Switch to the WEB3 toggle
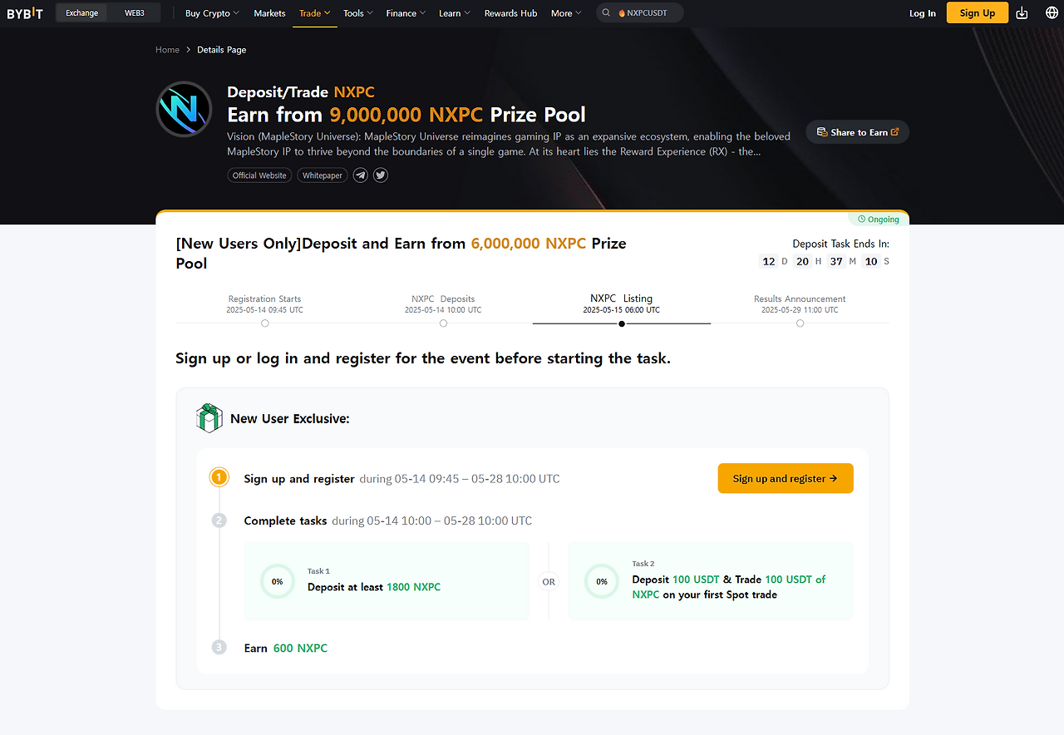The width and height of the screenshot is (1064, 735). coord(135,13)
